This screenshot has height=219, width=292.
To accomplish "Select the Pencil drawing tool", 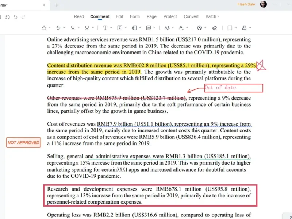I will coord(199,28).
